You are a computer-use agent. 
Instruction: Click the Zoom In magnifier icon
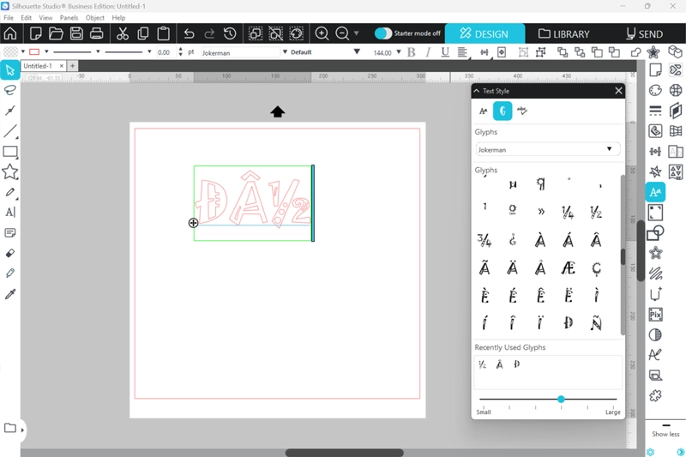[x=322, y=33]
